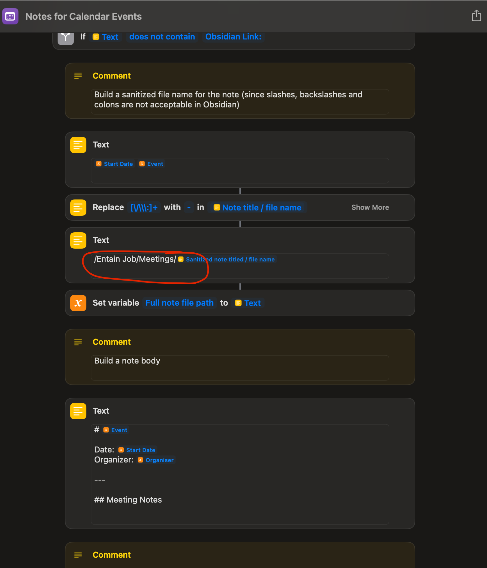Click the orange Set variable icon
The height and width of the screenshot is (568, 487).
click(78, 303)
